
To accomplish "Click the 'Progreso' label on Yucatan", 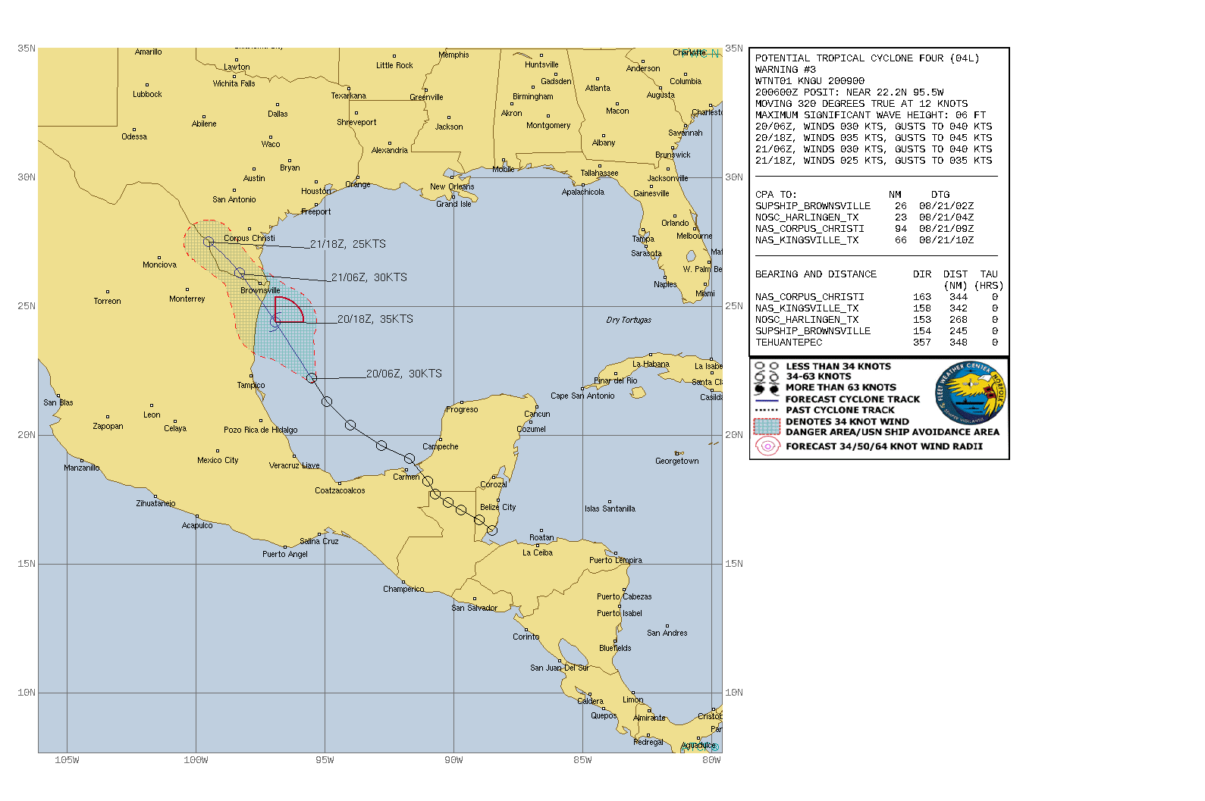I will pos(462,409).
